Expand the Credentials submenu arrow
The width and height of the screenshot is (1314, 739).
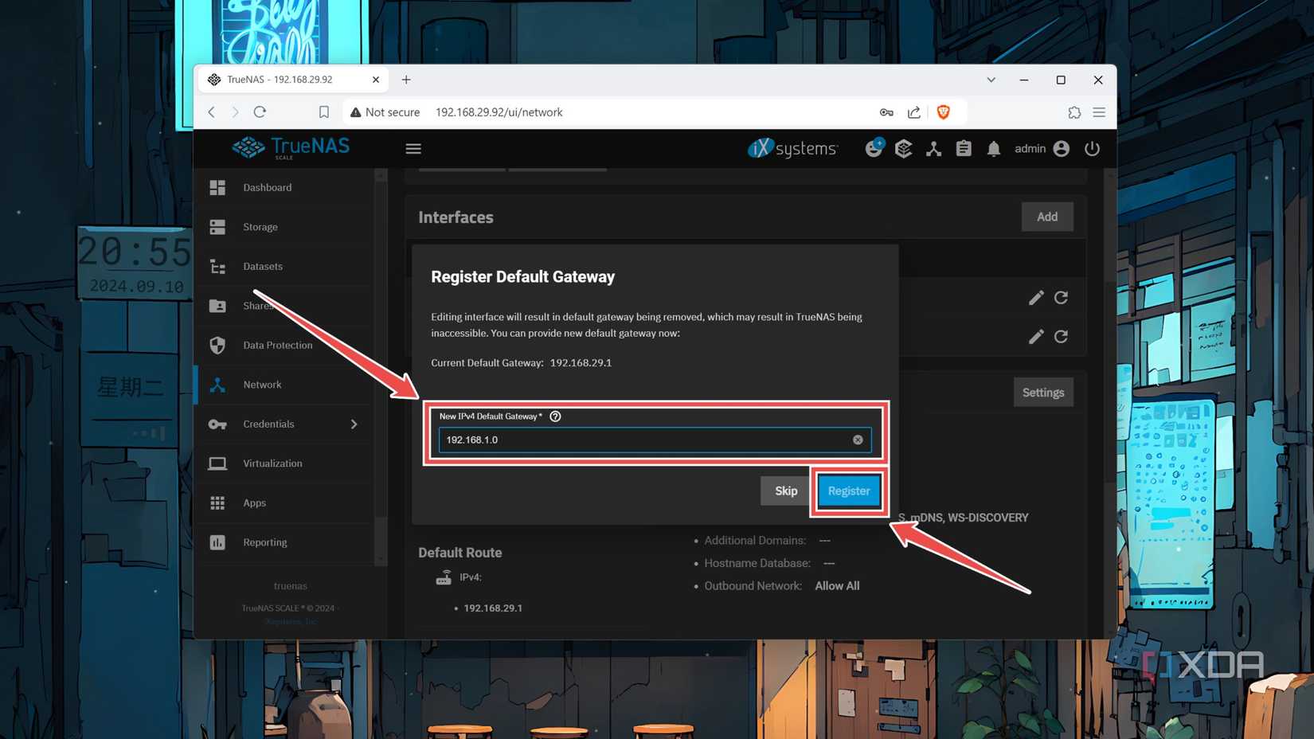tap(354, 424)
